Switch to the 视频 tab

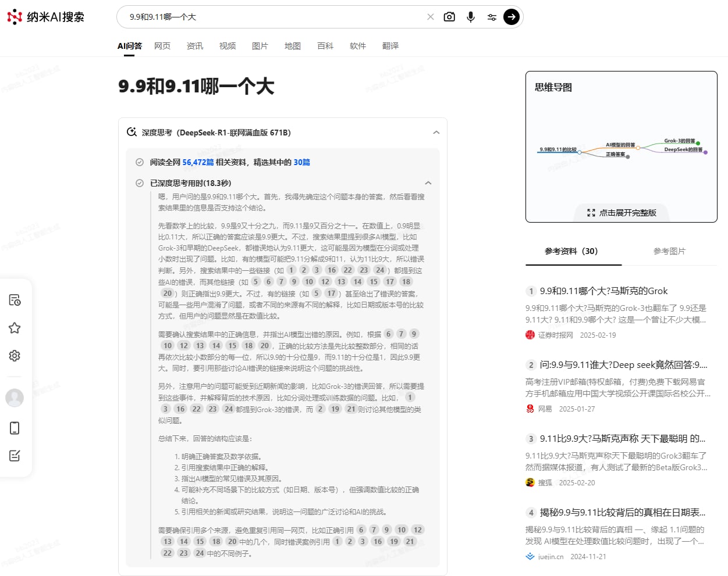228,46
